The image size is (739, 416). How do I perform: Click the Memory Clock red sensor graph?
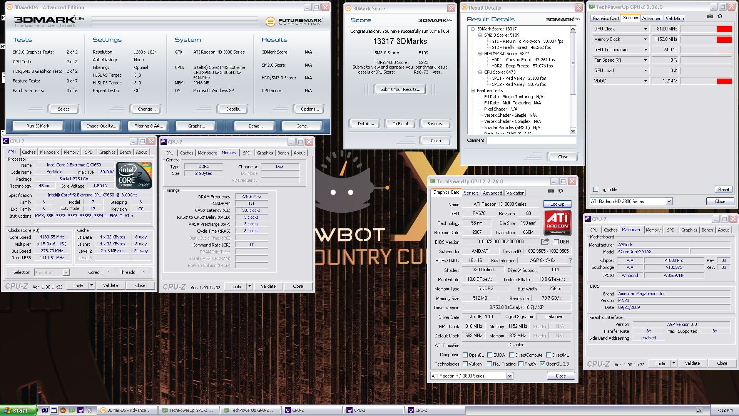pos(724,40)
